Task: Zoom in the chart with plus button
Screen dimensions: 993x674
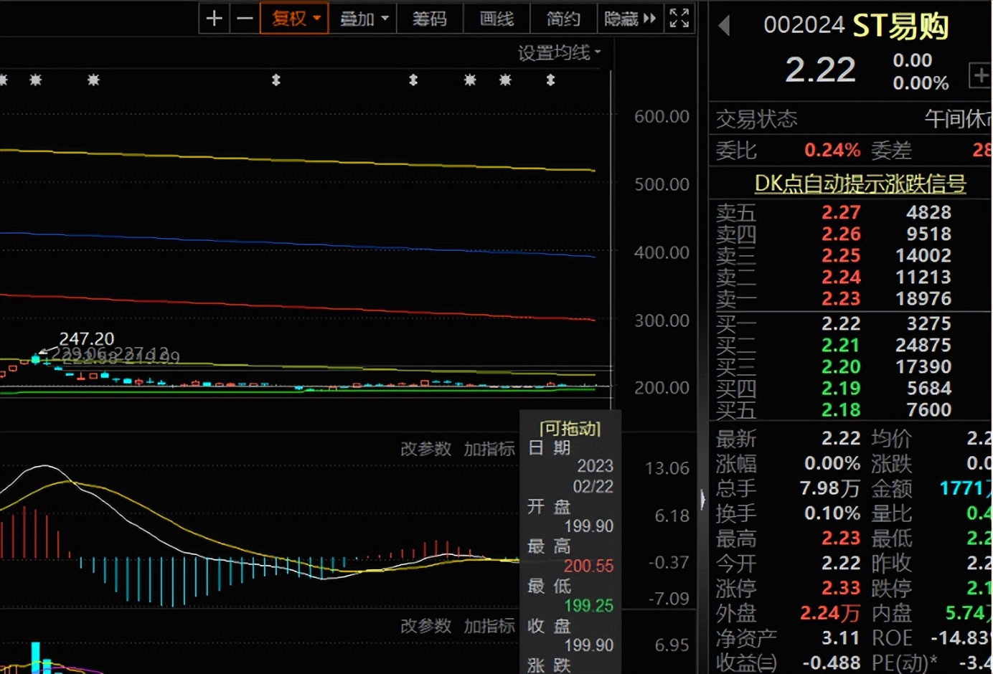Action: (214, 19)
